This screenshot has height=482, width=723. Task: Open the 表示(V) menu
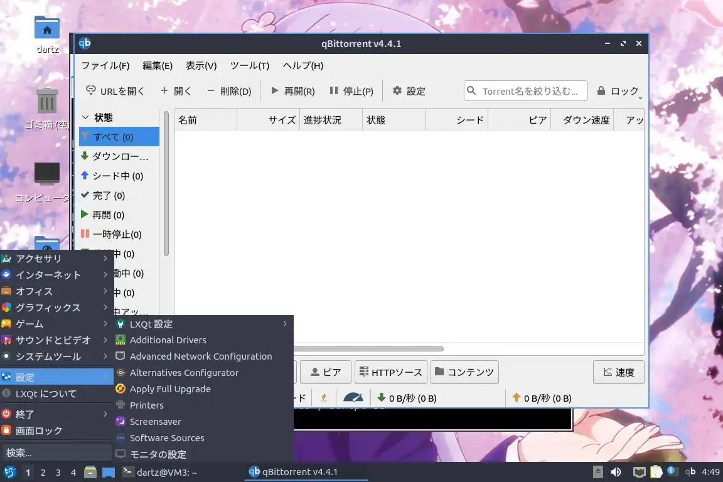tap(201, 65)
